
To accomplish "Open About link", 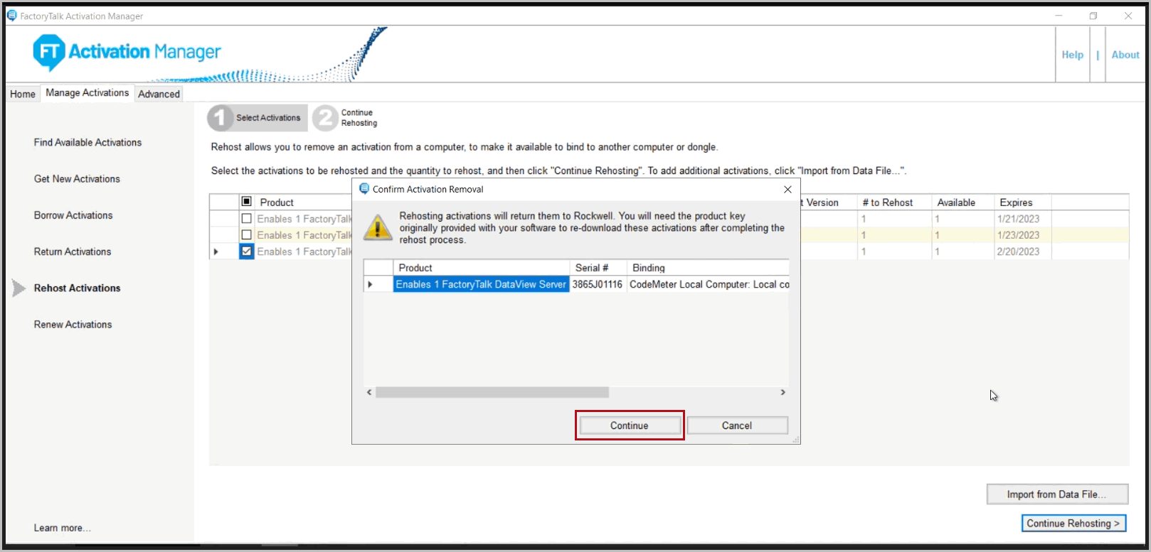I will click(x=1125, y=55).
